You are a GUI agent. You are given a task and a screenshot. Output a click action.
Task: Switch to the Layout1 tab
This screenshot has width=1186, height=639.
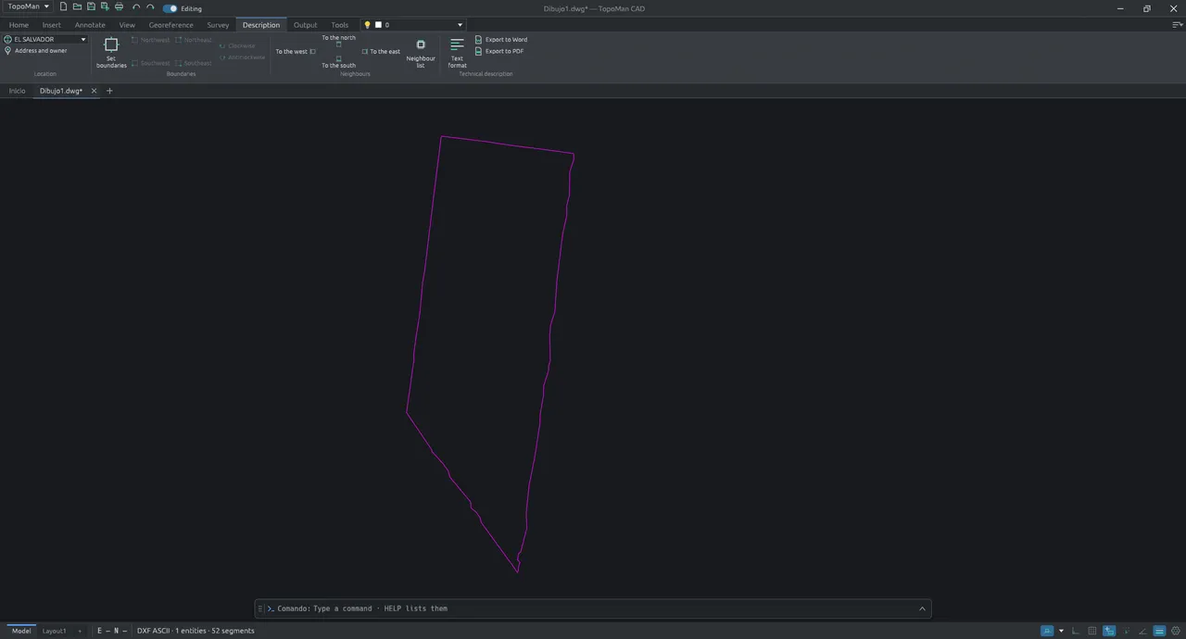pos(54,631)
